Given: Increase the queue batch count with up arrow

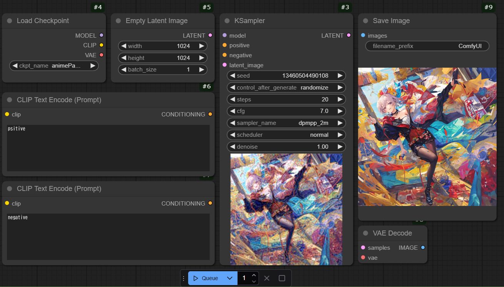Looking at the screenshot, I should [254, 275].
